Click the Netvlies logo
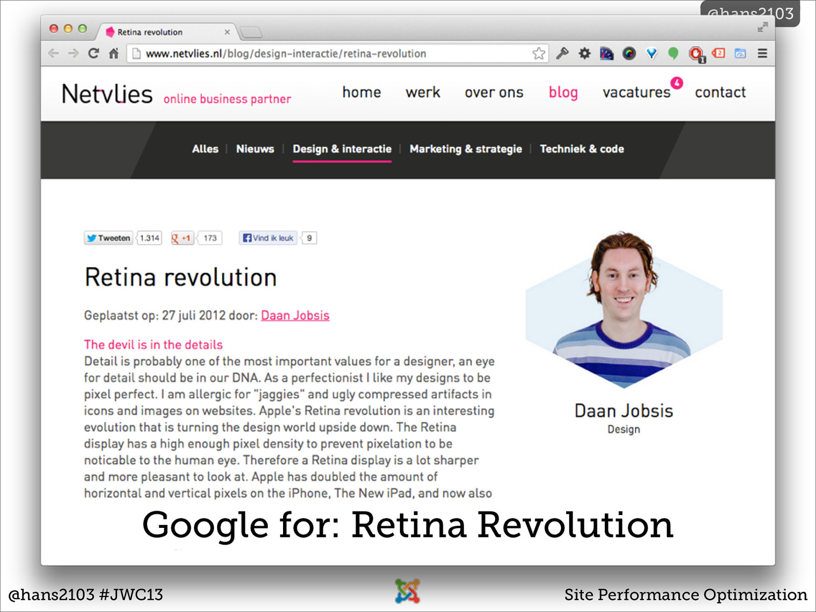Image resolution: width=816 pixels, height=612 pixels. coord(107,94)
